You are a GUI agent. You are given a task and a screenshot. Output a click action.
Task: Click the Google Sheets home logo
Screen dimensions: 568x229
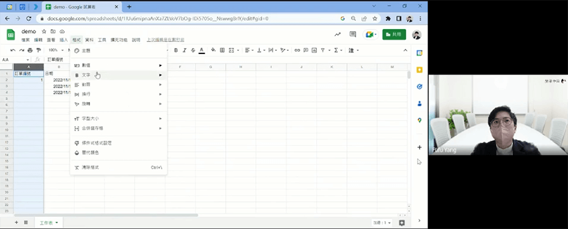11,35
